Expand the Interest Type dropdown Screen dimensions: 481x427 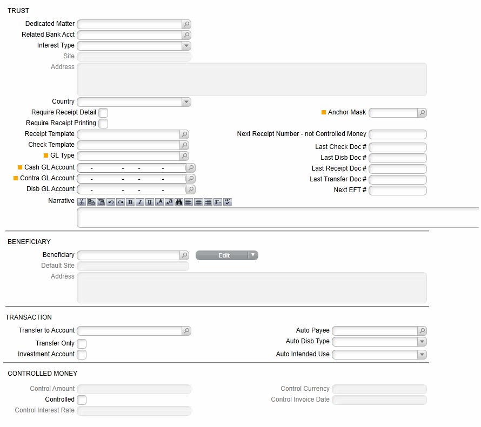coord(186,46)
